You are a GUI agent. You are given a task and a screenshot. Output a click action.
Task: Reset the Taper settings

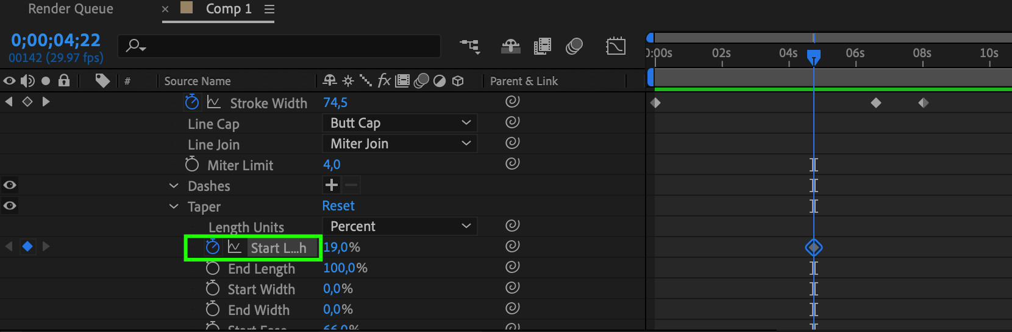(x=338, y=206)
